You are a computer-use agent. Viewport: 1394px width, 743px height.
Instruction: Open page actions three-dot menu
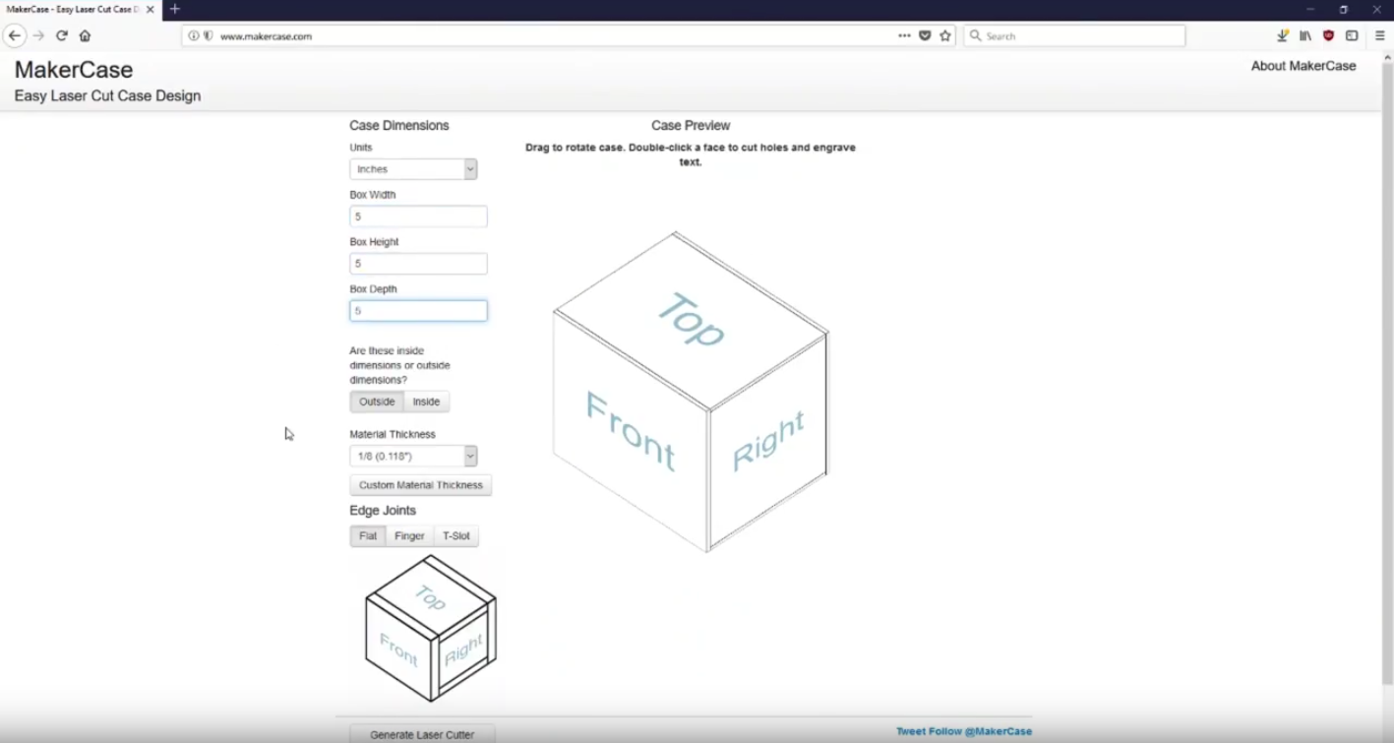pyautogui.click(x=904, y=35)
